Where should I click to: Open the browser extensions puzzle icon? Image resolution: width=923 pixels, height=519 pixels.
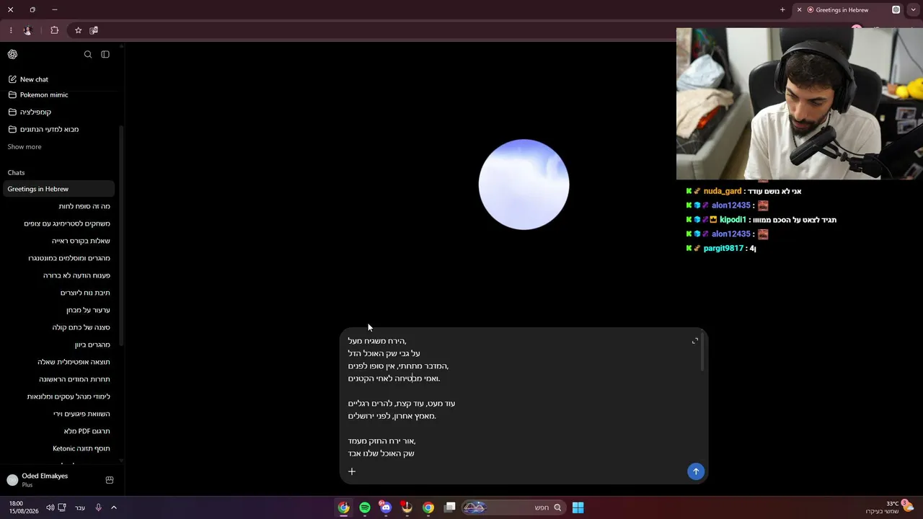(x=55, y=30)
